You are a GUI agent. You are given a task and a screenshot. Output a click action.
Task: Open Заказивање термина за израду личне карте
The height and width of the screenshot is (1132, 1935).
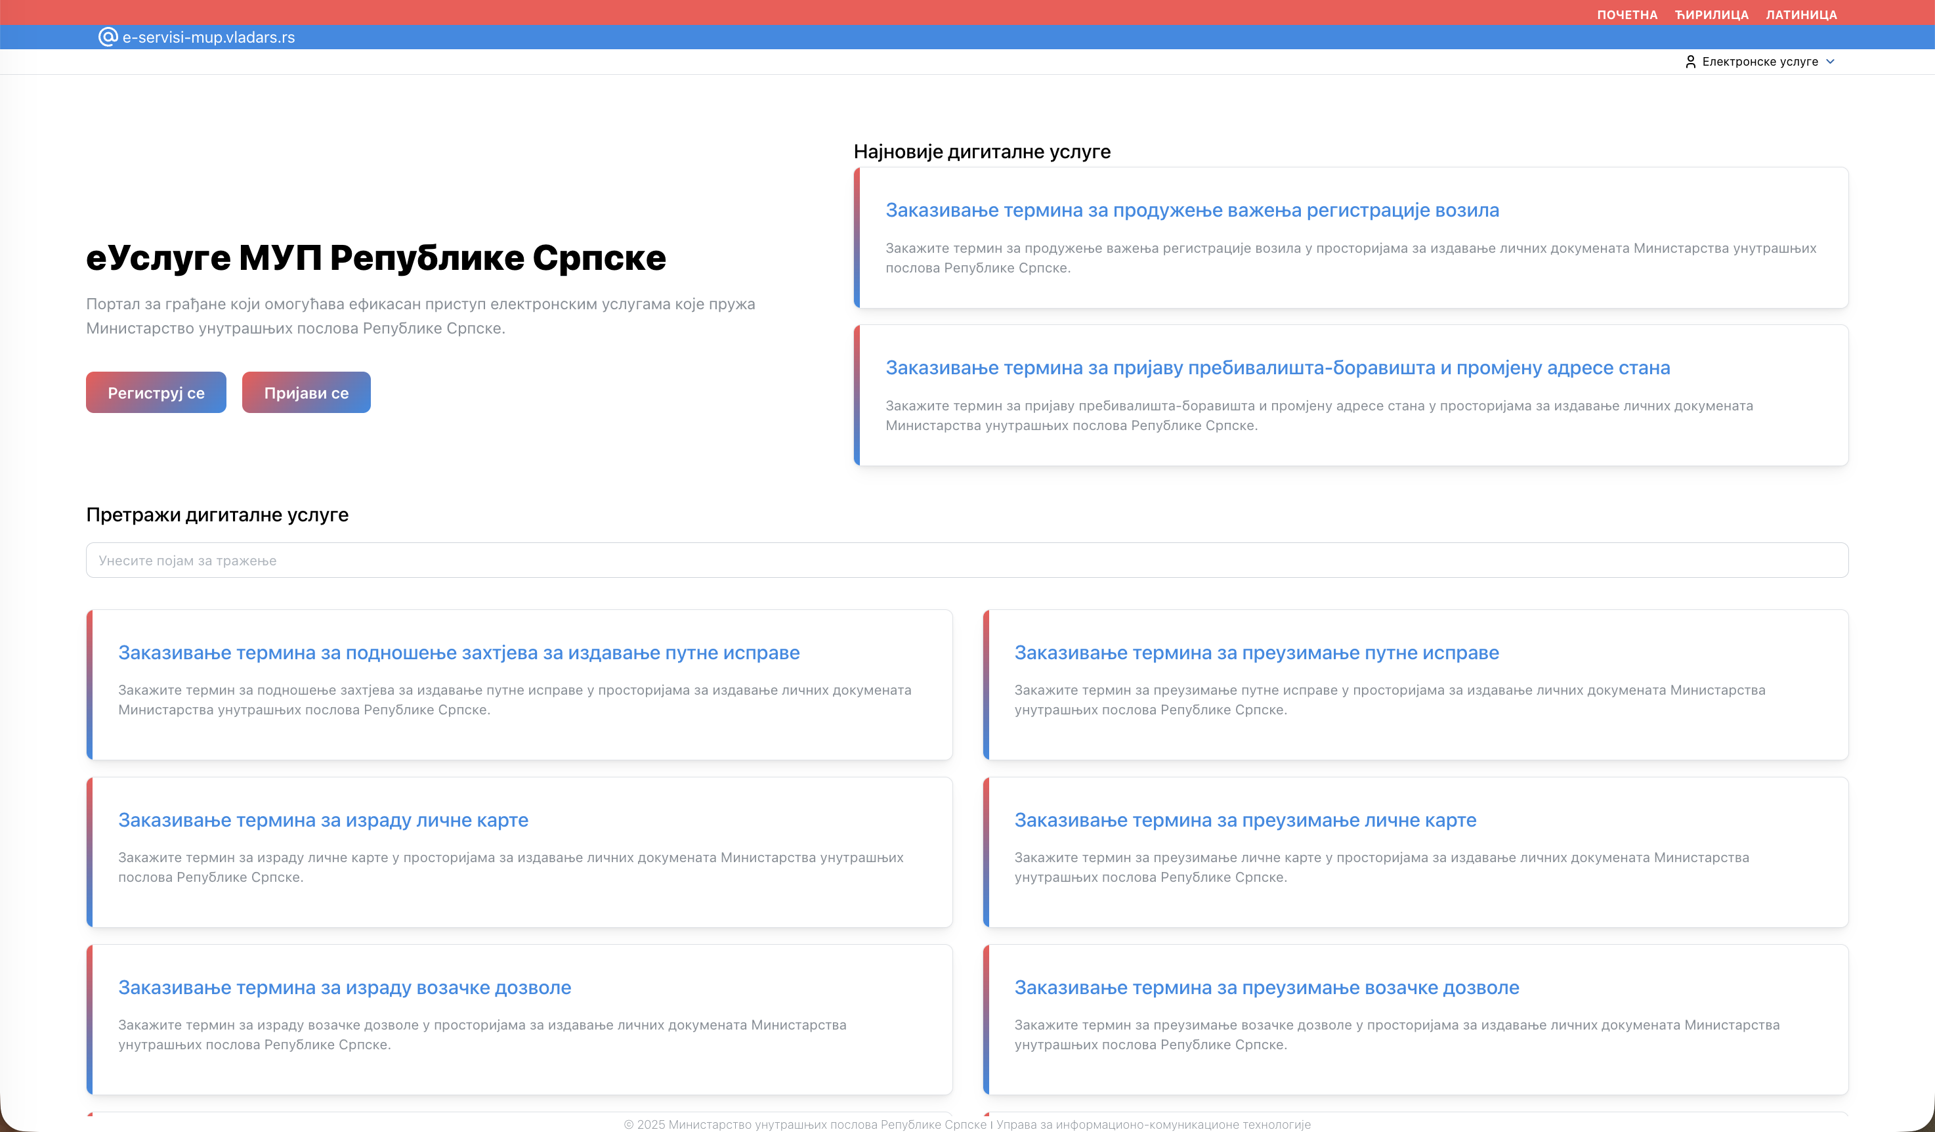(324, 819)
